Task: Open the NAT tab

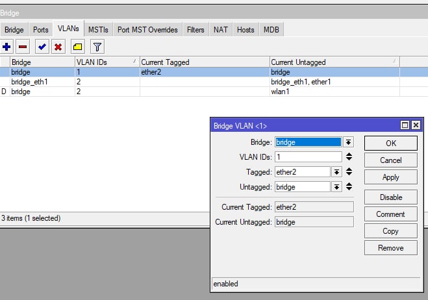Action: (x=221, y=29)
